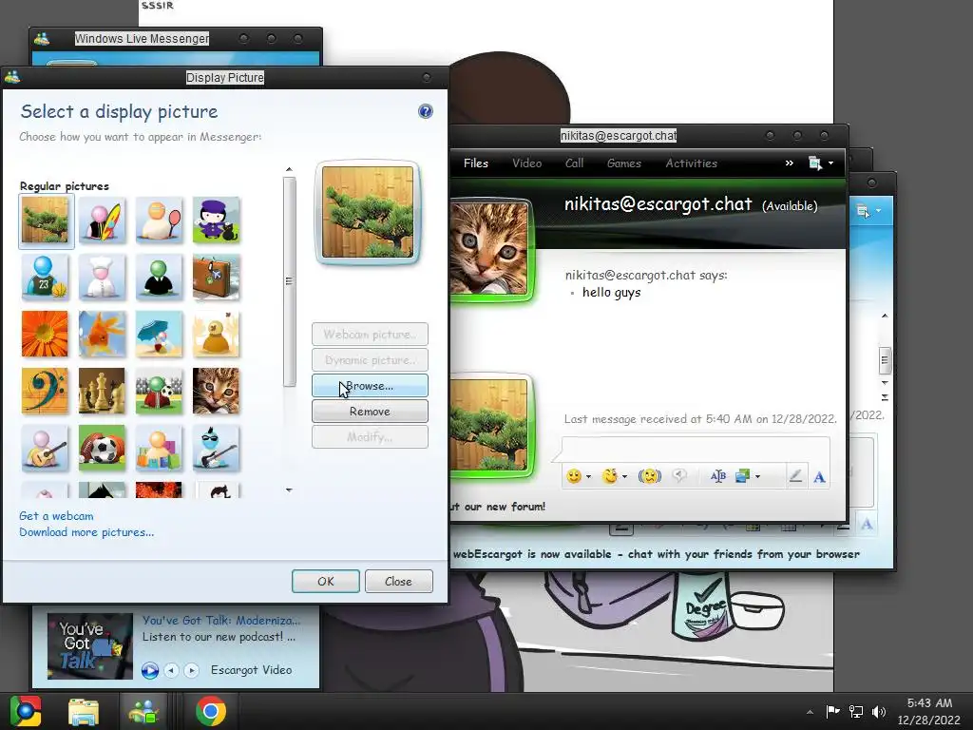Select the handwriting pen mode icon
The height and width of the screenshot is (730, 973).
pos(795,476)
